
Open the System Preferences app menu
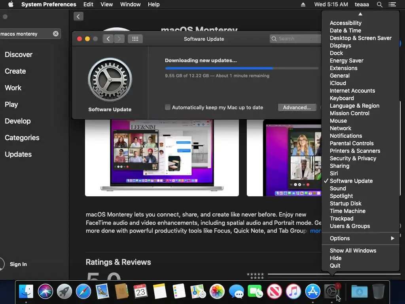[49, 4]
